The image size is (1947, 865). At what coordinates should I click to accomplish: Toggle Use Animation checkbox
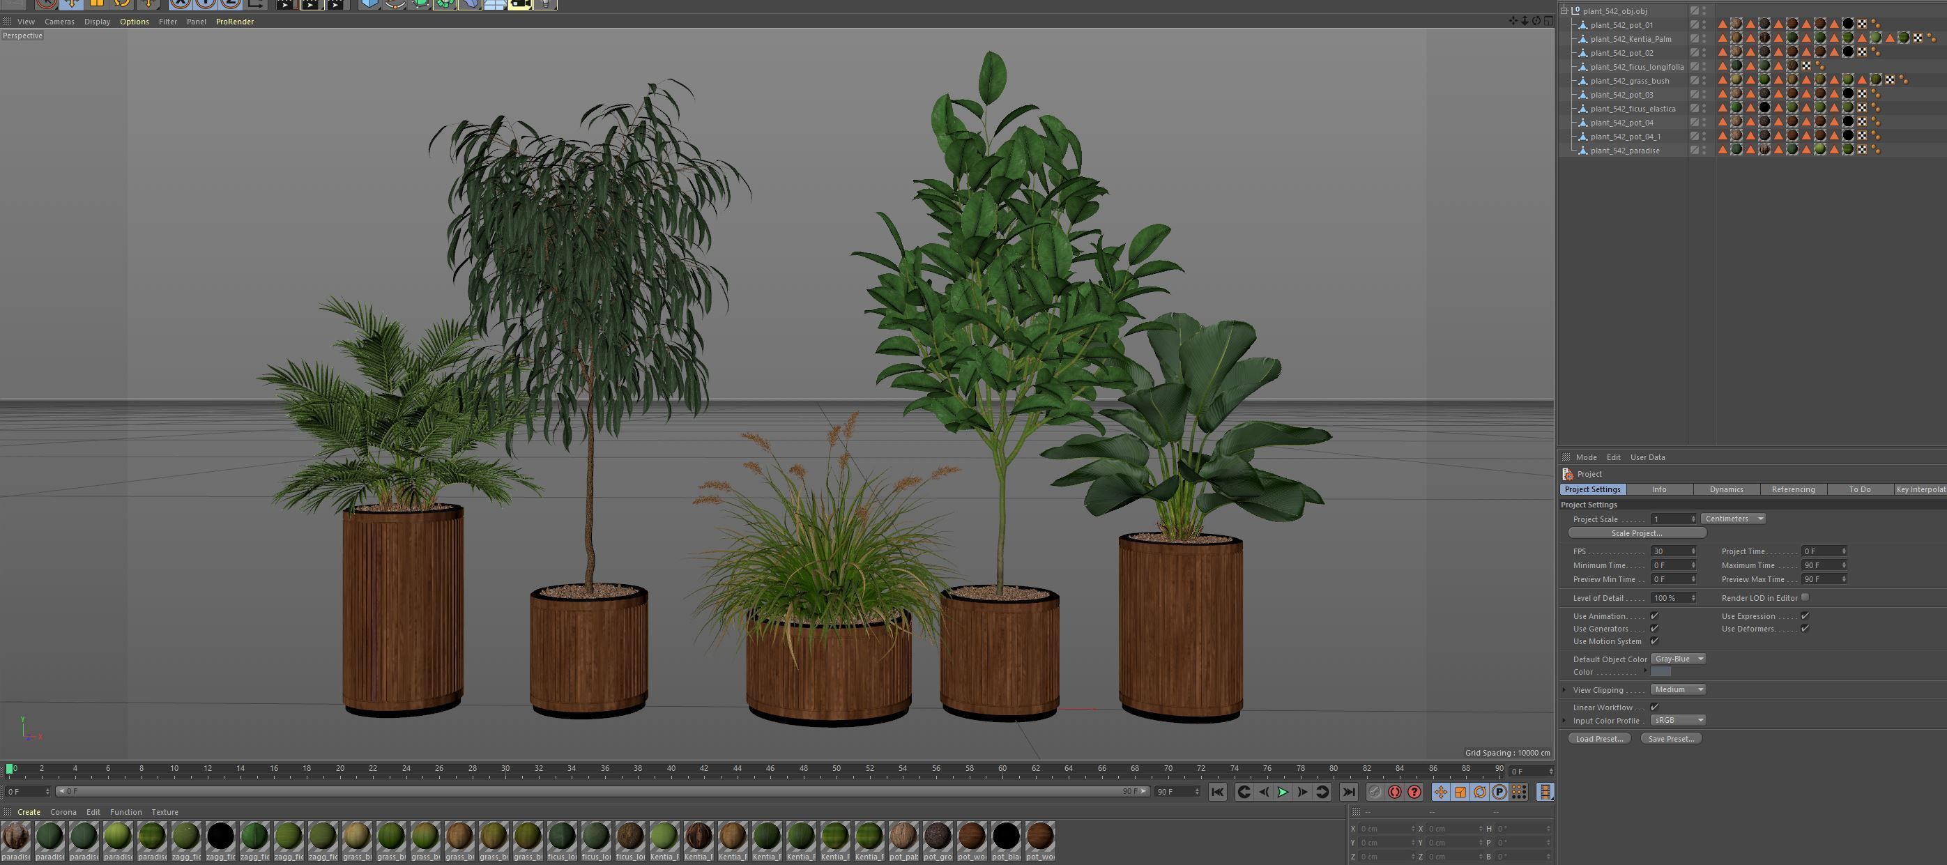click(x=1654, y=615)
